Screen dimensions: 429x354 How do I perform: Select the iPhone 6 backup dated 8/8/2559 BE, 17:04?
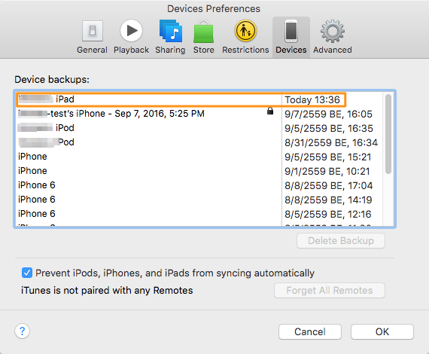[199, 185]
